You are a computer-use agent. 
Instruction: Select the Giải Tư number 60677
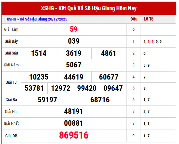(x=109, y=77)
